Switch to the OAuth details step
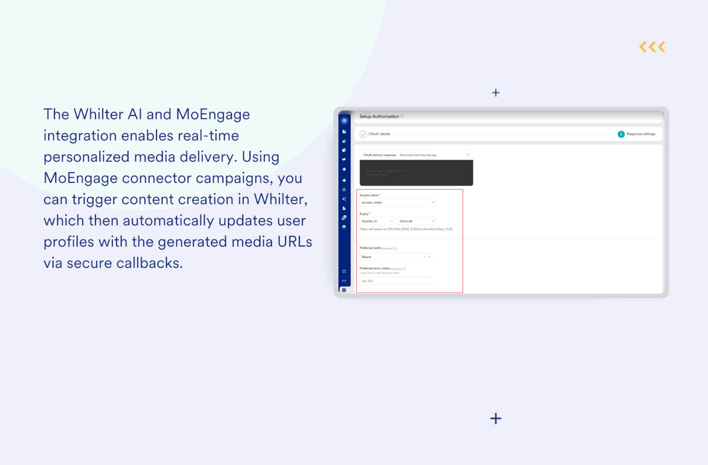The image size is (708, 465). pyautogui.click(x=380, y=134)
